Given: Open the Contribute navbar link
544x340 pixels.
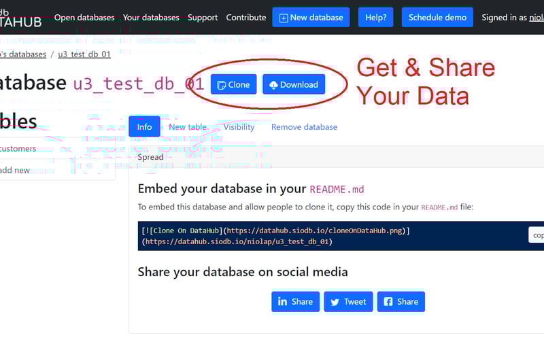Looking at the screenshot, I should click(x=246, y=18).
